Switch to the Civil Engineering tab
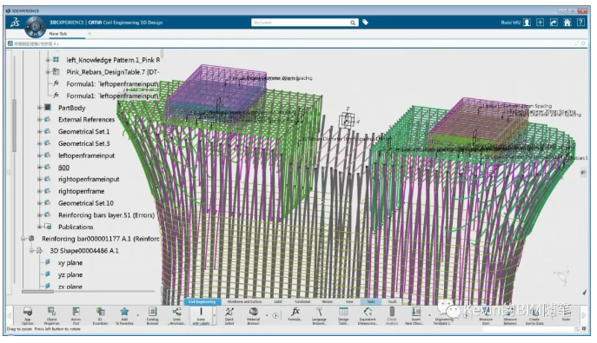Screen dimensions: 597x343 (202, 301)
